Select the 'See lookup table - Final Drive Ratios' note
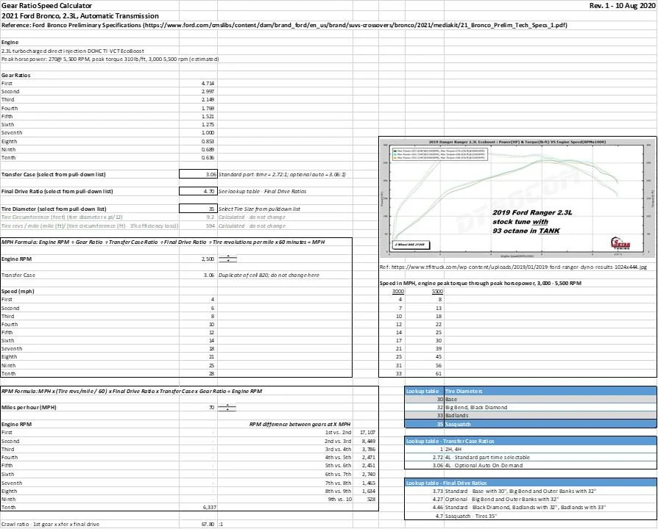This screenshot has height=529, width=658. click(x=262, y=192)
